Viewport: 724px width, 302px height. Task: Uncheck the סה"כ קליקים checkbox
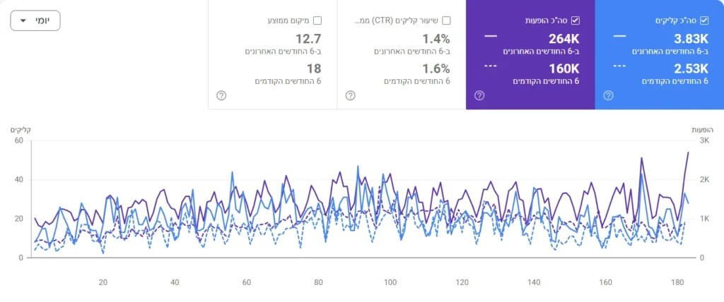tap(704, 20)
